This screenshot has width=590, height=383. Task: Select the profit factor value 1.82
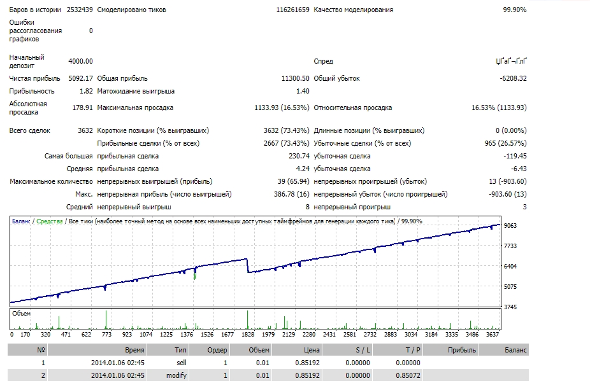pos(86,92)
